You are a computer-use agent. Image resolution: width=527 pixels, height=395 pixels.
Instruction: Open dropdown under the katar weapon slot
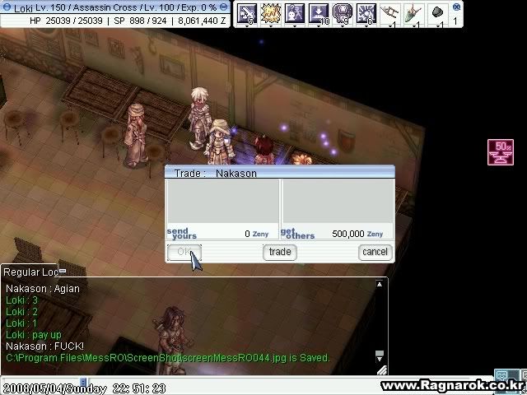(389, 26)
